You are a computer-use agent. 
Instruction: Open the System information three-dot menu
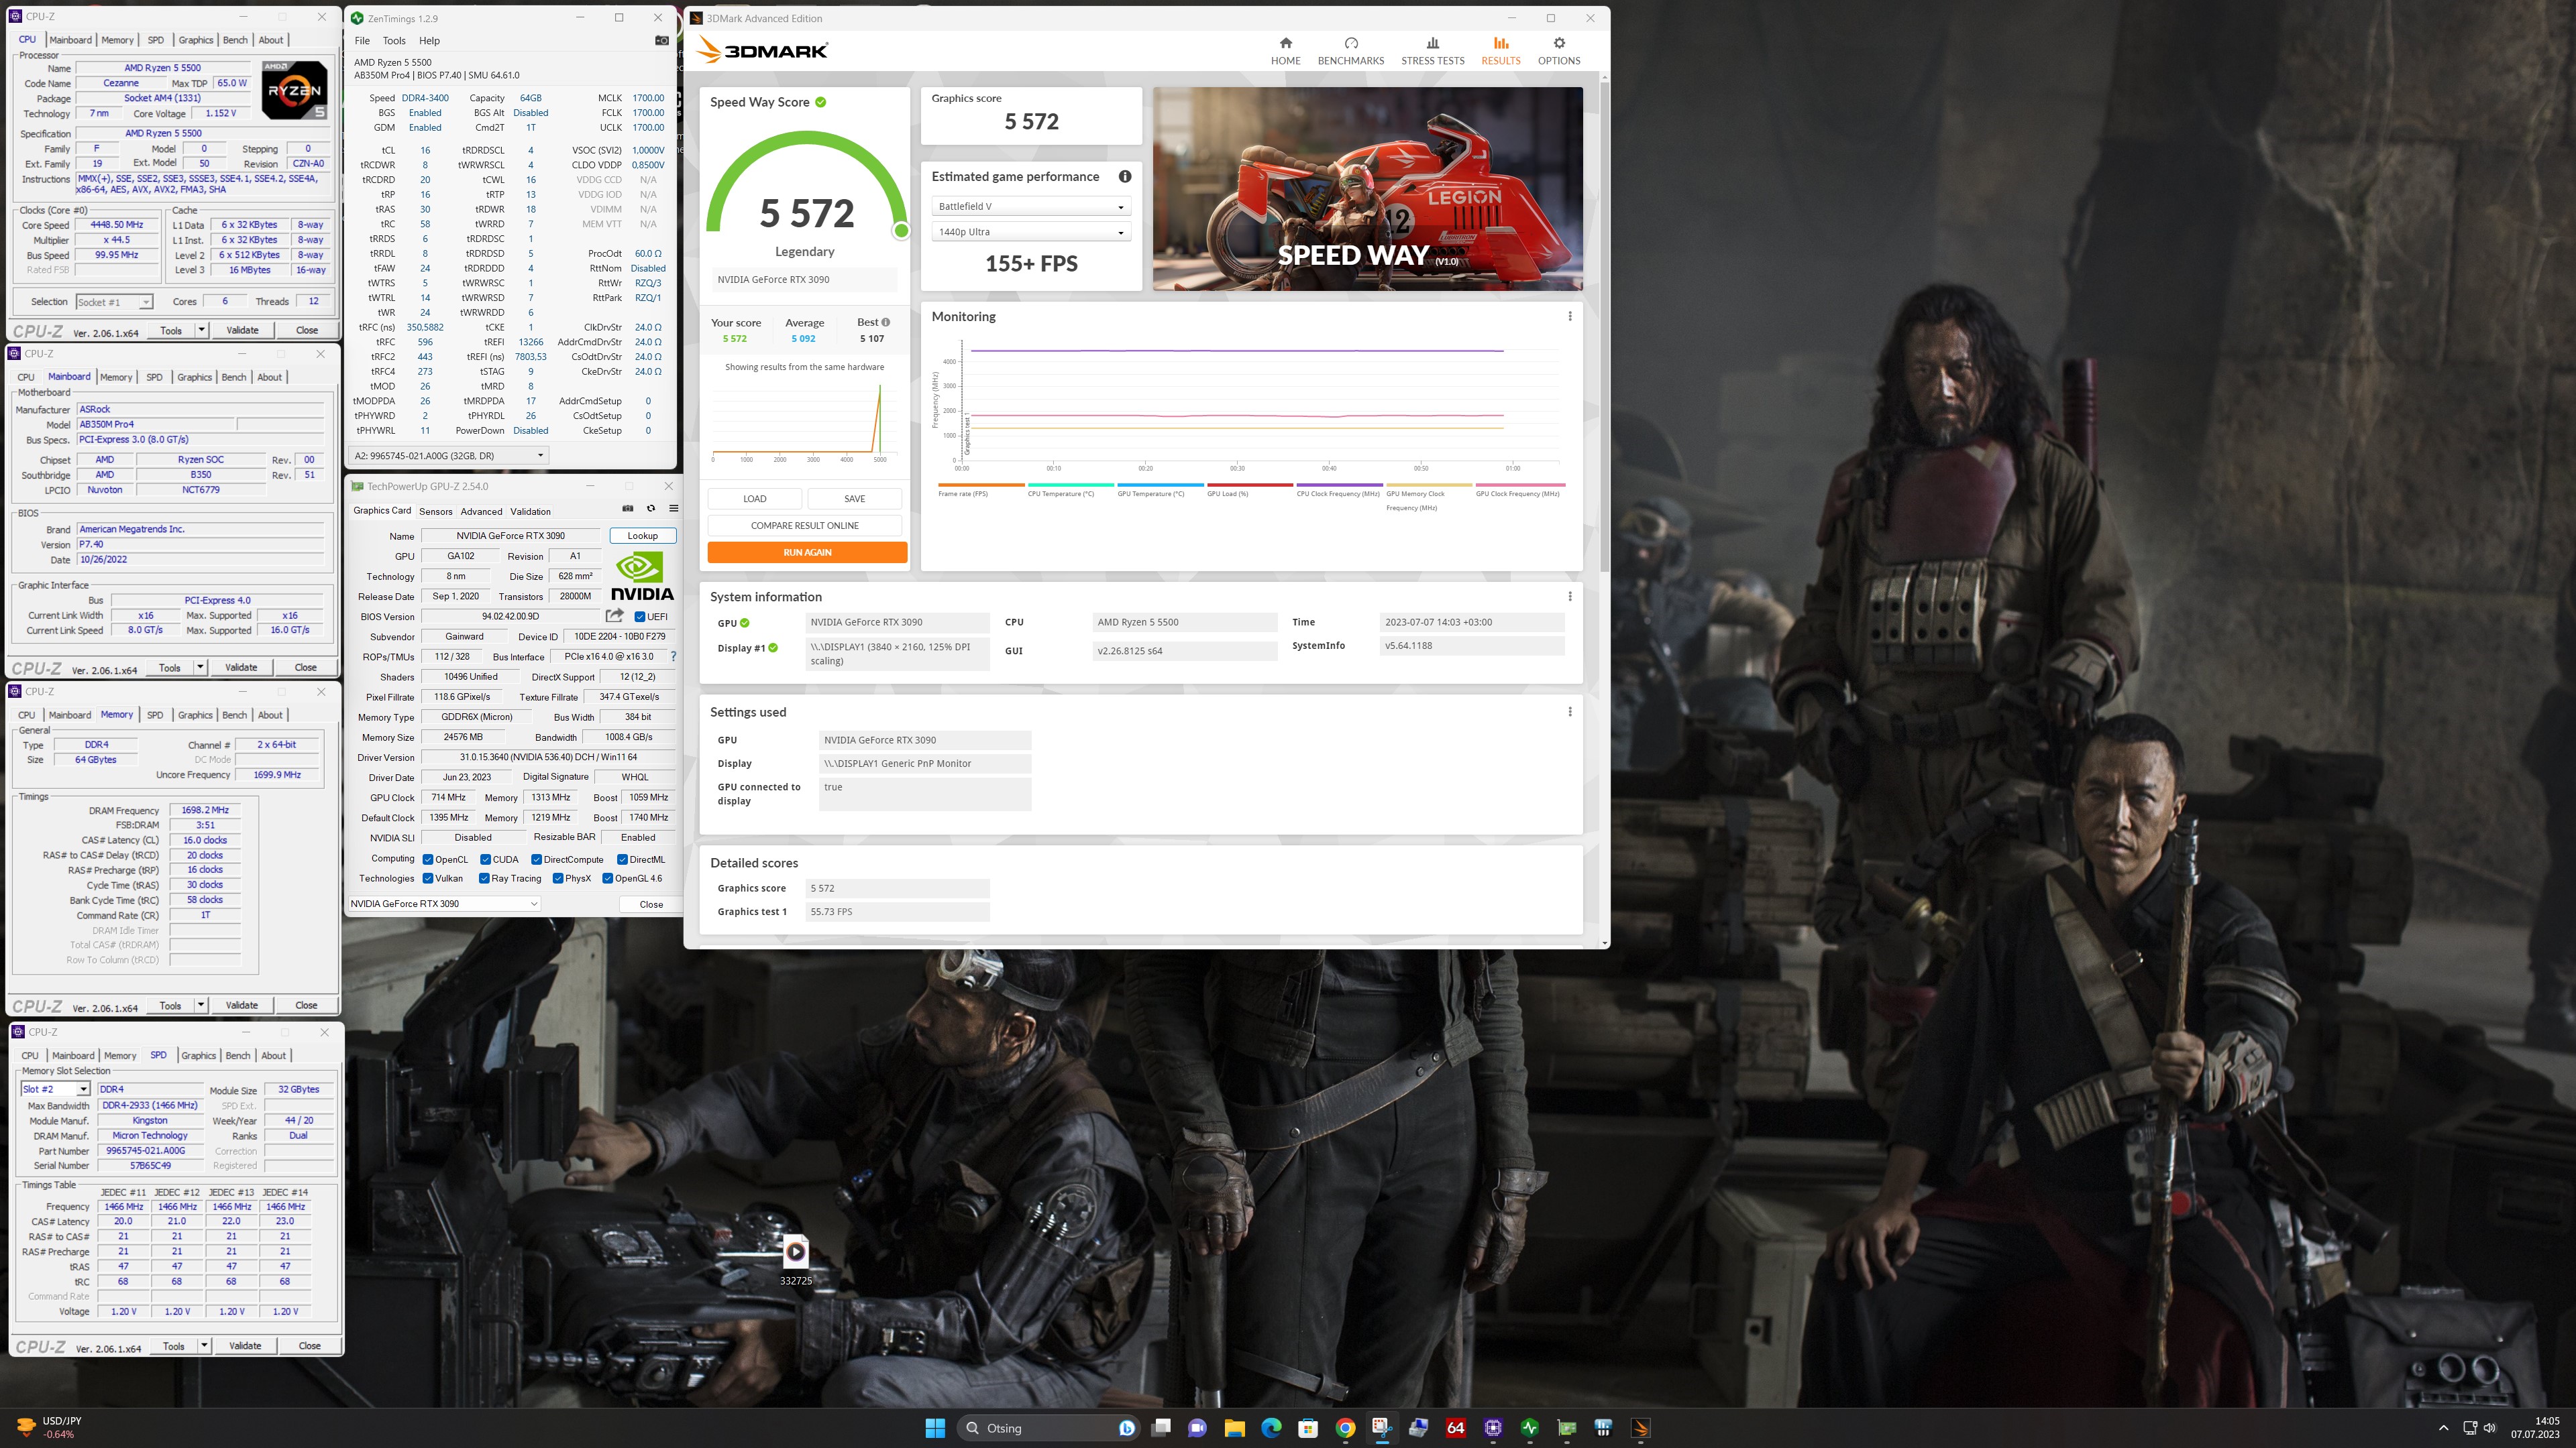point(1570,597)
